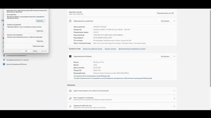The width and height of the screenshot is (211, 118).
Task: Click "Удаленный рабочий стол" row title
Action: [x=82, y=106]
